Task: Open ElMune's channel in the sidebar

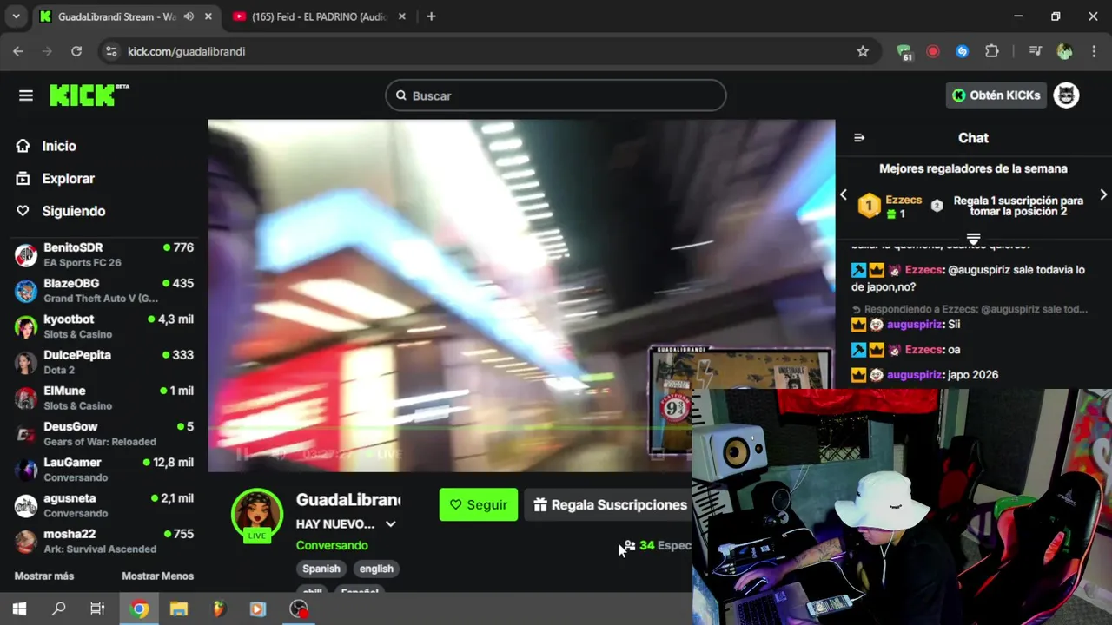Action: pos(104,398)
